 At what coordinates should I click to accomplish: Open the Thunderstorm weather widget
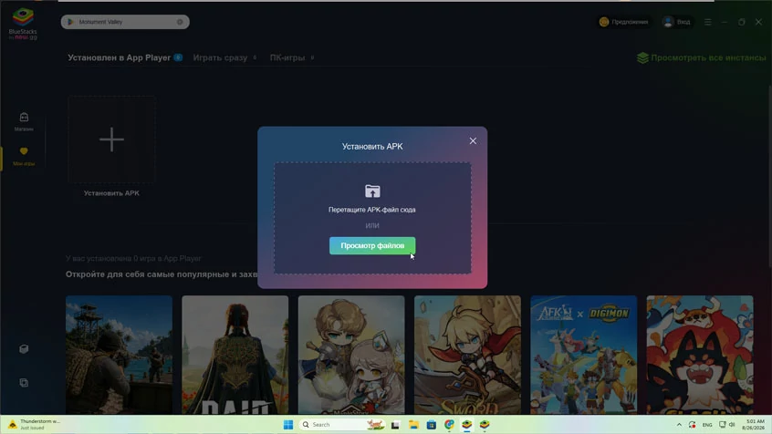[x=34, y=424]
